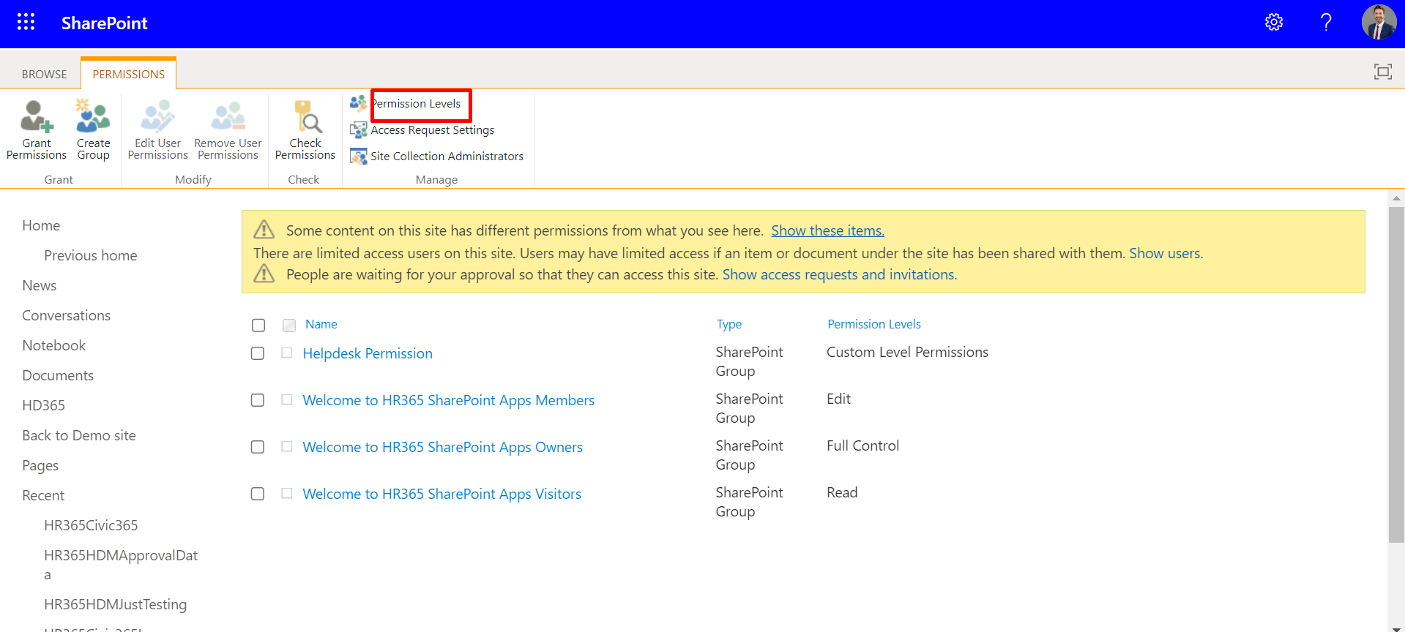Switch to the BROWSE ribbon tab
Image resolution: width=1405 pixels, height=632 pixels.
[44, 74]
